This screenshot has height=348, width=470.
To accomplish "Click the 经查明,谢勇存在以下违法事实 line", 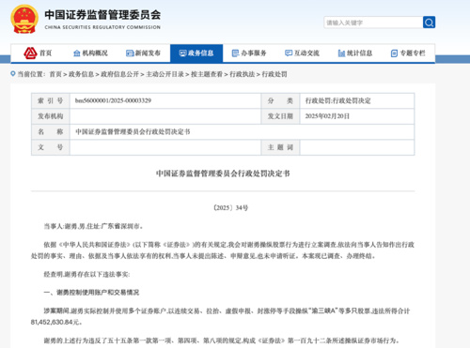I will pos(86,274).
